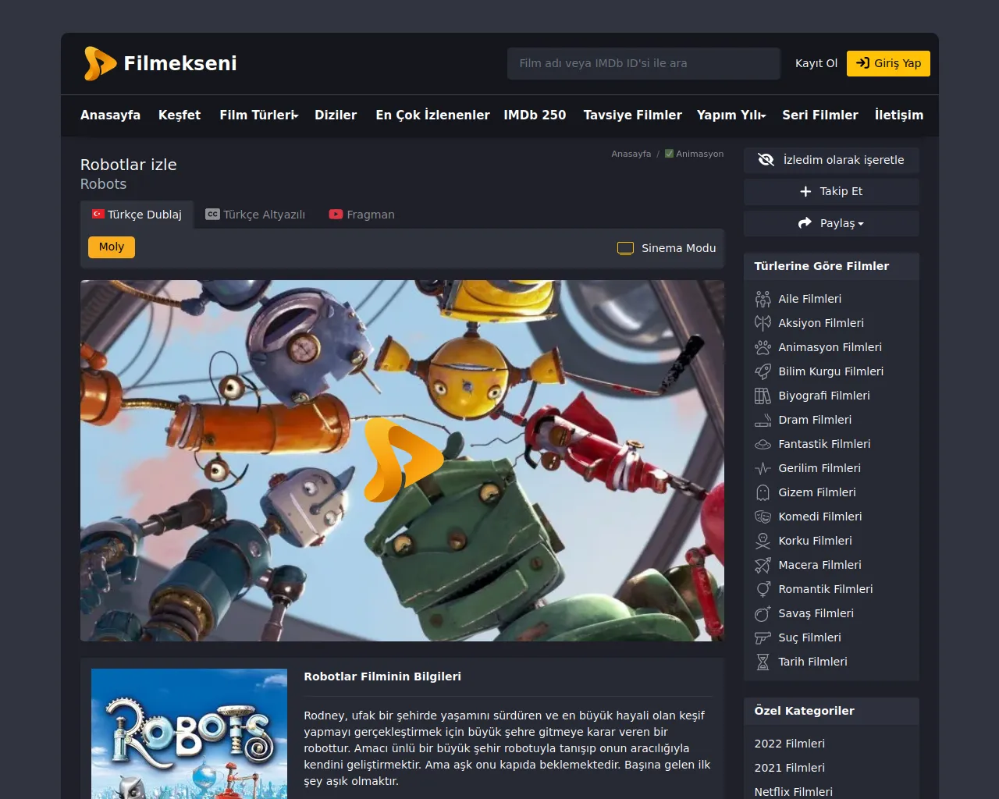
Task: Click the Robots movie poster thumbnail
Action: point(189,733)
